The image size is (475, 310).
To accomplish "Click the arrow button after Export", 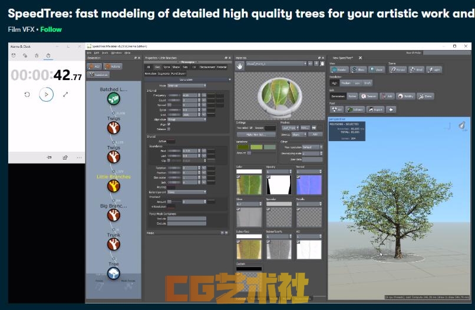I will pyautogui.click(x=391, y=109).
